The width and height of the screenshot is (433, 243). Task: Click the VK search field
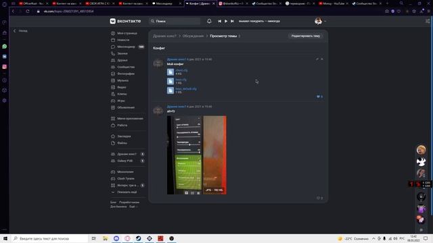(175, 21)
